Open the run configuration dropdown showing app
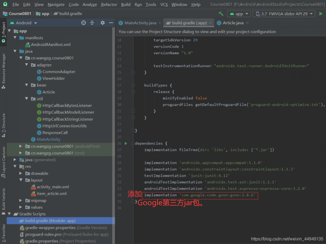Image resolution: width=326 pixels, height=244 pixels. 239,13
